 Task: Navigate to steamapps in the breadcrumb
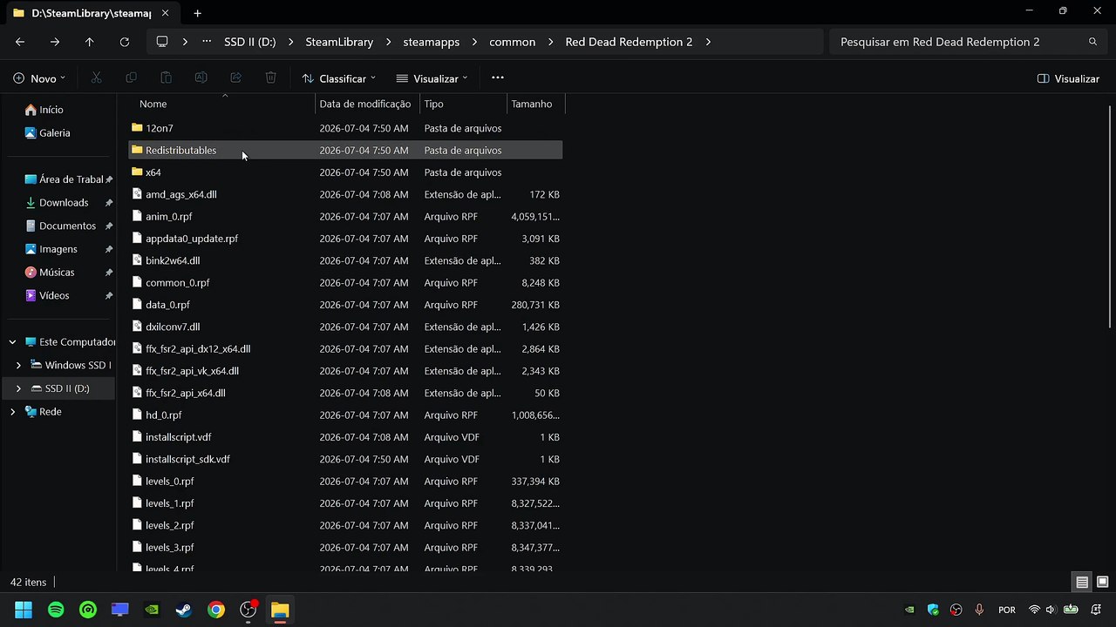pyautogui.click(x=432, y=42)
